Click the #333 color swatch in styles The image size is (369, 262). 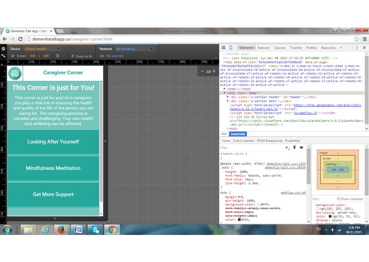tap(239, 220)
